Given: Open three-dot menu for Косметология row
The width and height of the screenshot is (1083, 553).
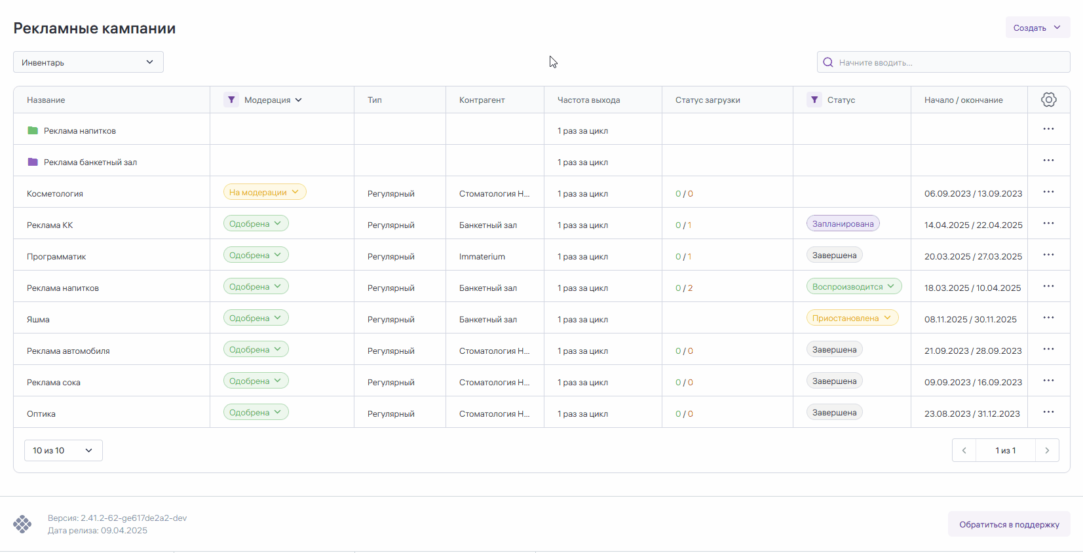Looking at the screenshot, I should click(1048, 192).
